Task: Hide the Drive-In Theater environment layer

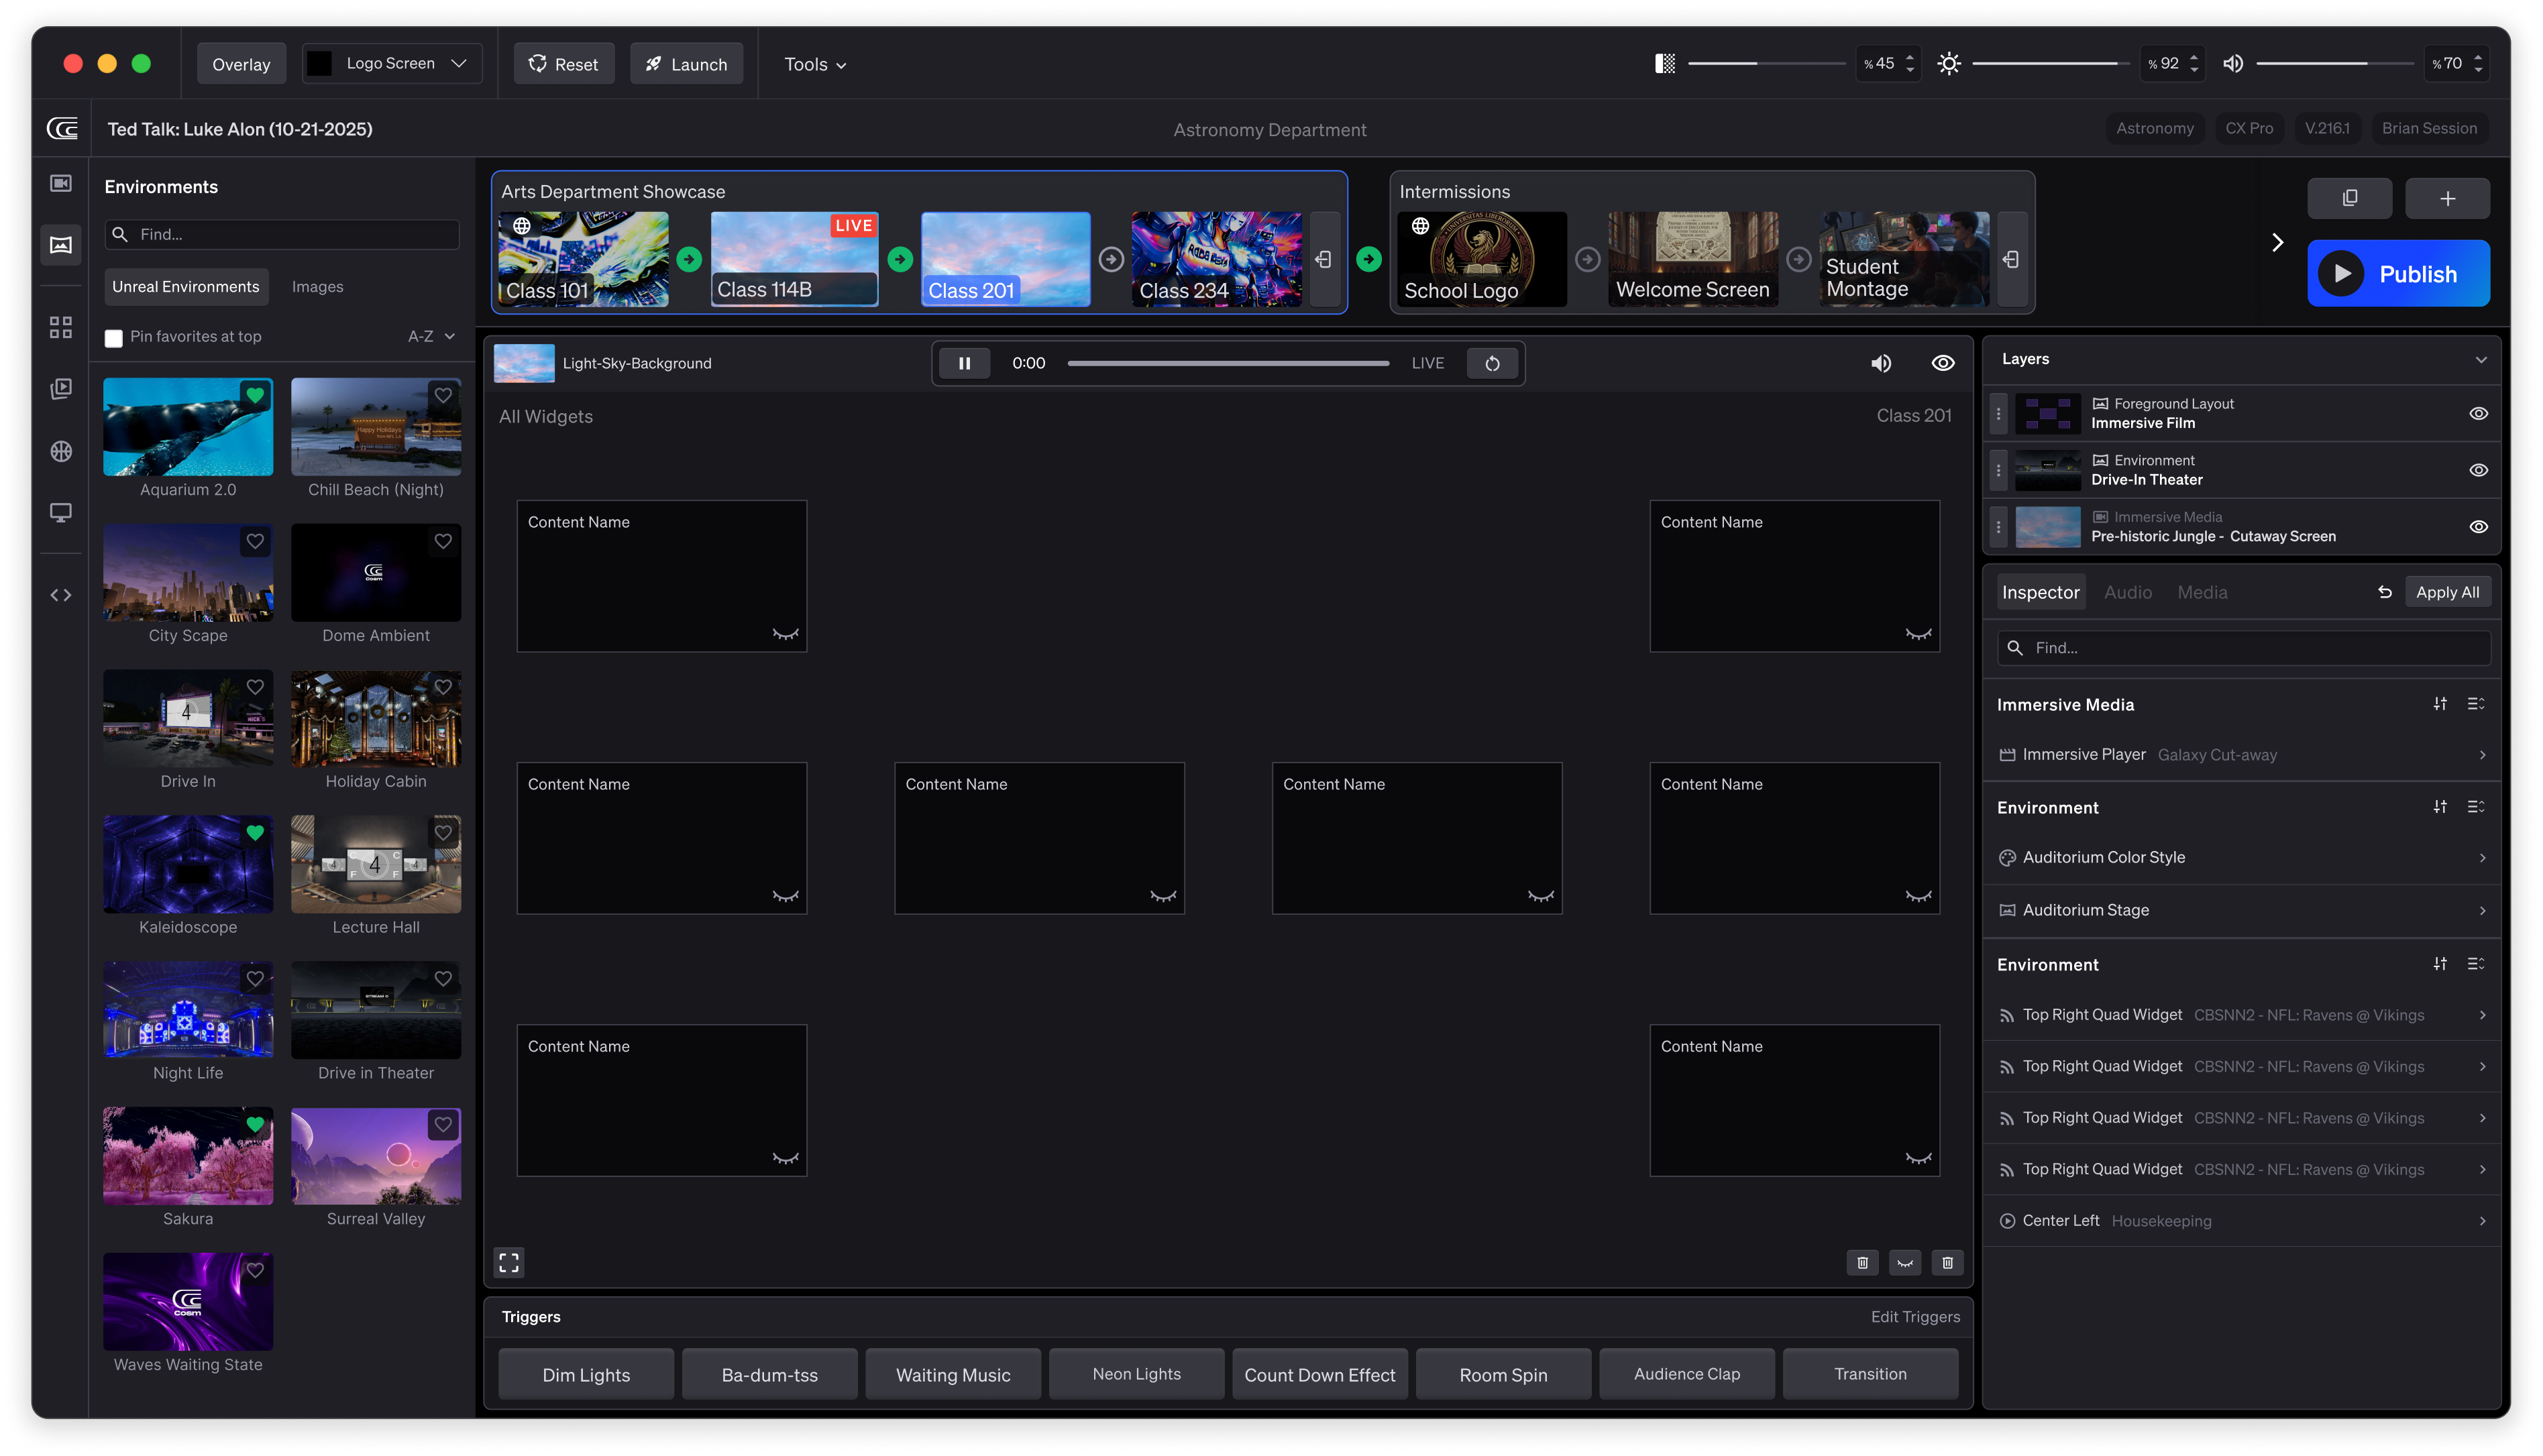Action: point(2478,470)
